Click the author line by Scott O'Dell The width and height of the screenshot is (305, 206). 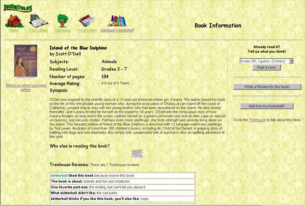coord(65,54)
